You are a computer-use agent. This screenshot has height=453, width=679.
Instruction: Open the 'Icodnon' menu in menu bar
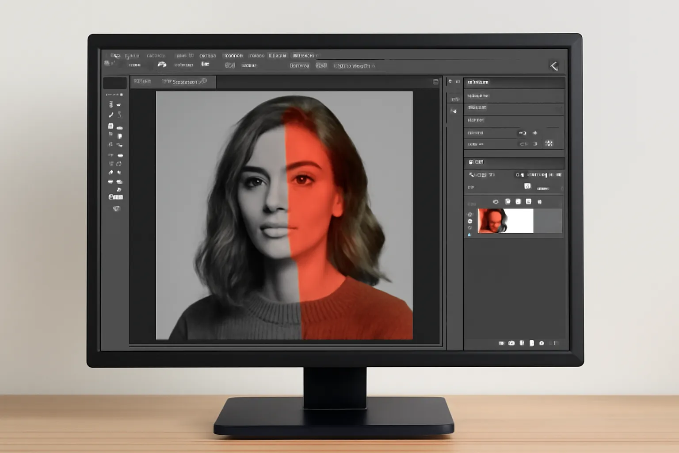(x=233, y=56)
